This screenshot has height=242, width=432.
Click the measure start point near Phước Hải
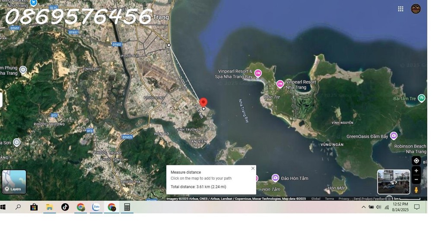coord(169,45)
